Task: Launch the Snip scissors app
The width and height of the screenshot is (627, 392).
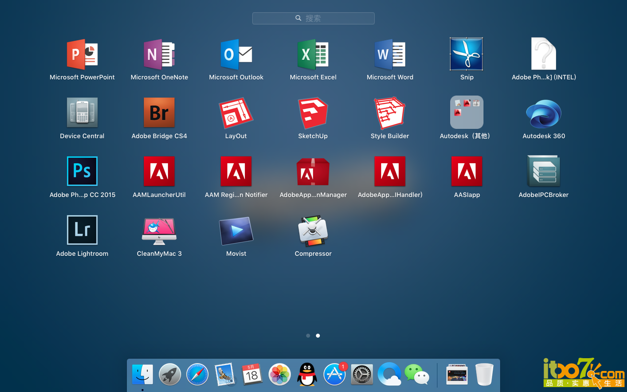Action: pos(467,54)
